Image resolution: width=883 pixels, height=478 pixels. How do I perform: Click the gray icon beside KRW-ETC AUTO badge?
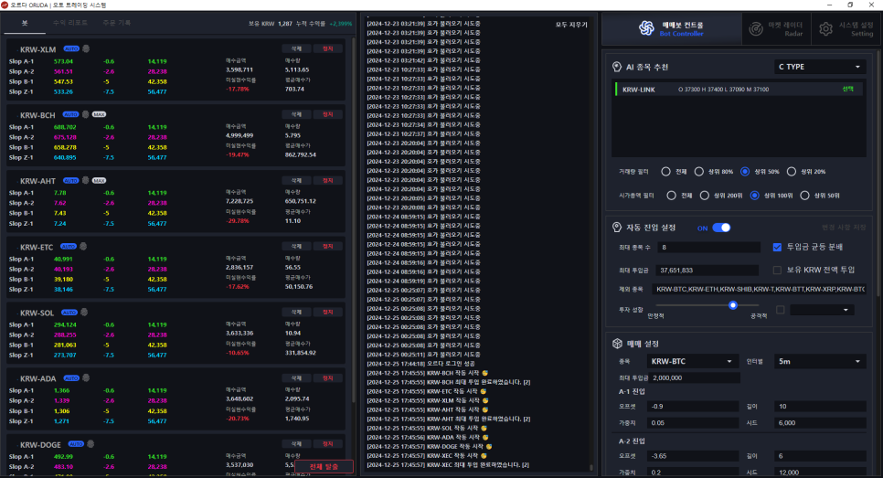click(84, 246)
